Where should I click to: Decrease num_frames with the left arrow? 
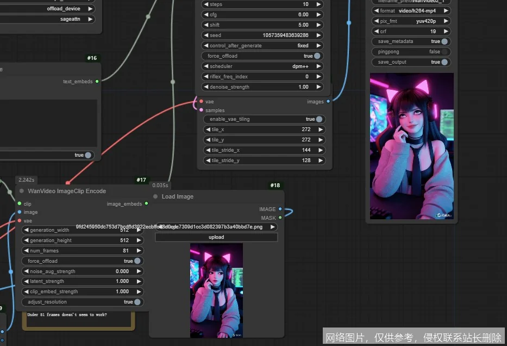coord(26,251)
